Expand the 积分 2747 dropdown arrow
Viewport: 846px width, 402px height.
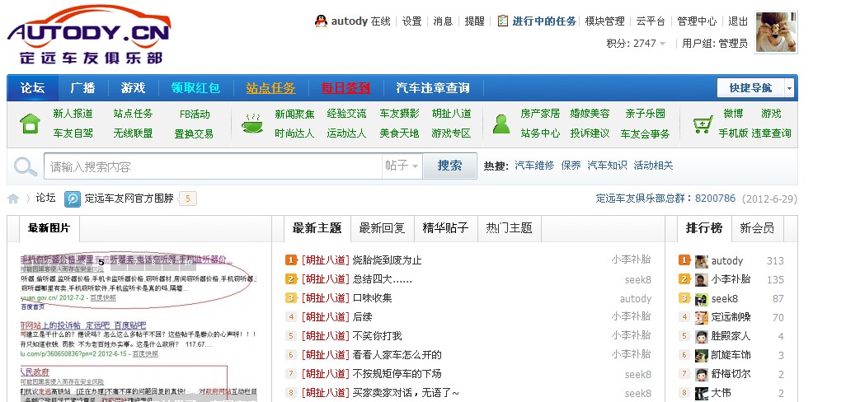tap(663, 44)
